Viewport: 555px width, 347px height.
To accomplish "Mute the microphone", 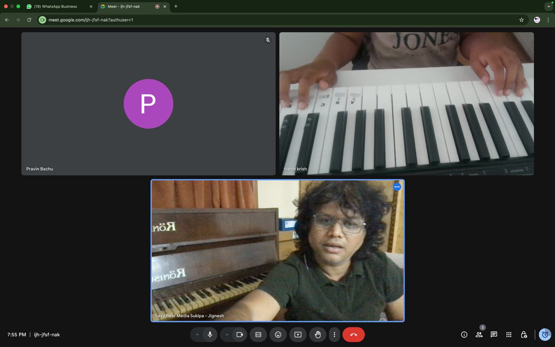I will click(210, 335).
